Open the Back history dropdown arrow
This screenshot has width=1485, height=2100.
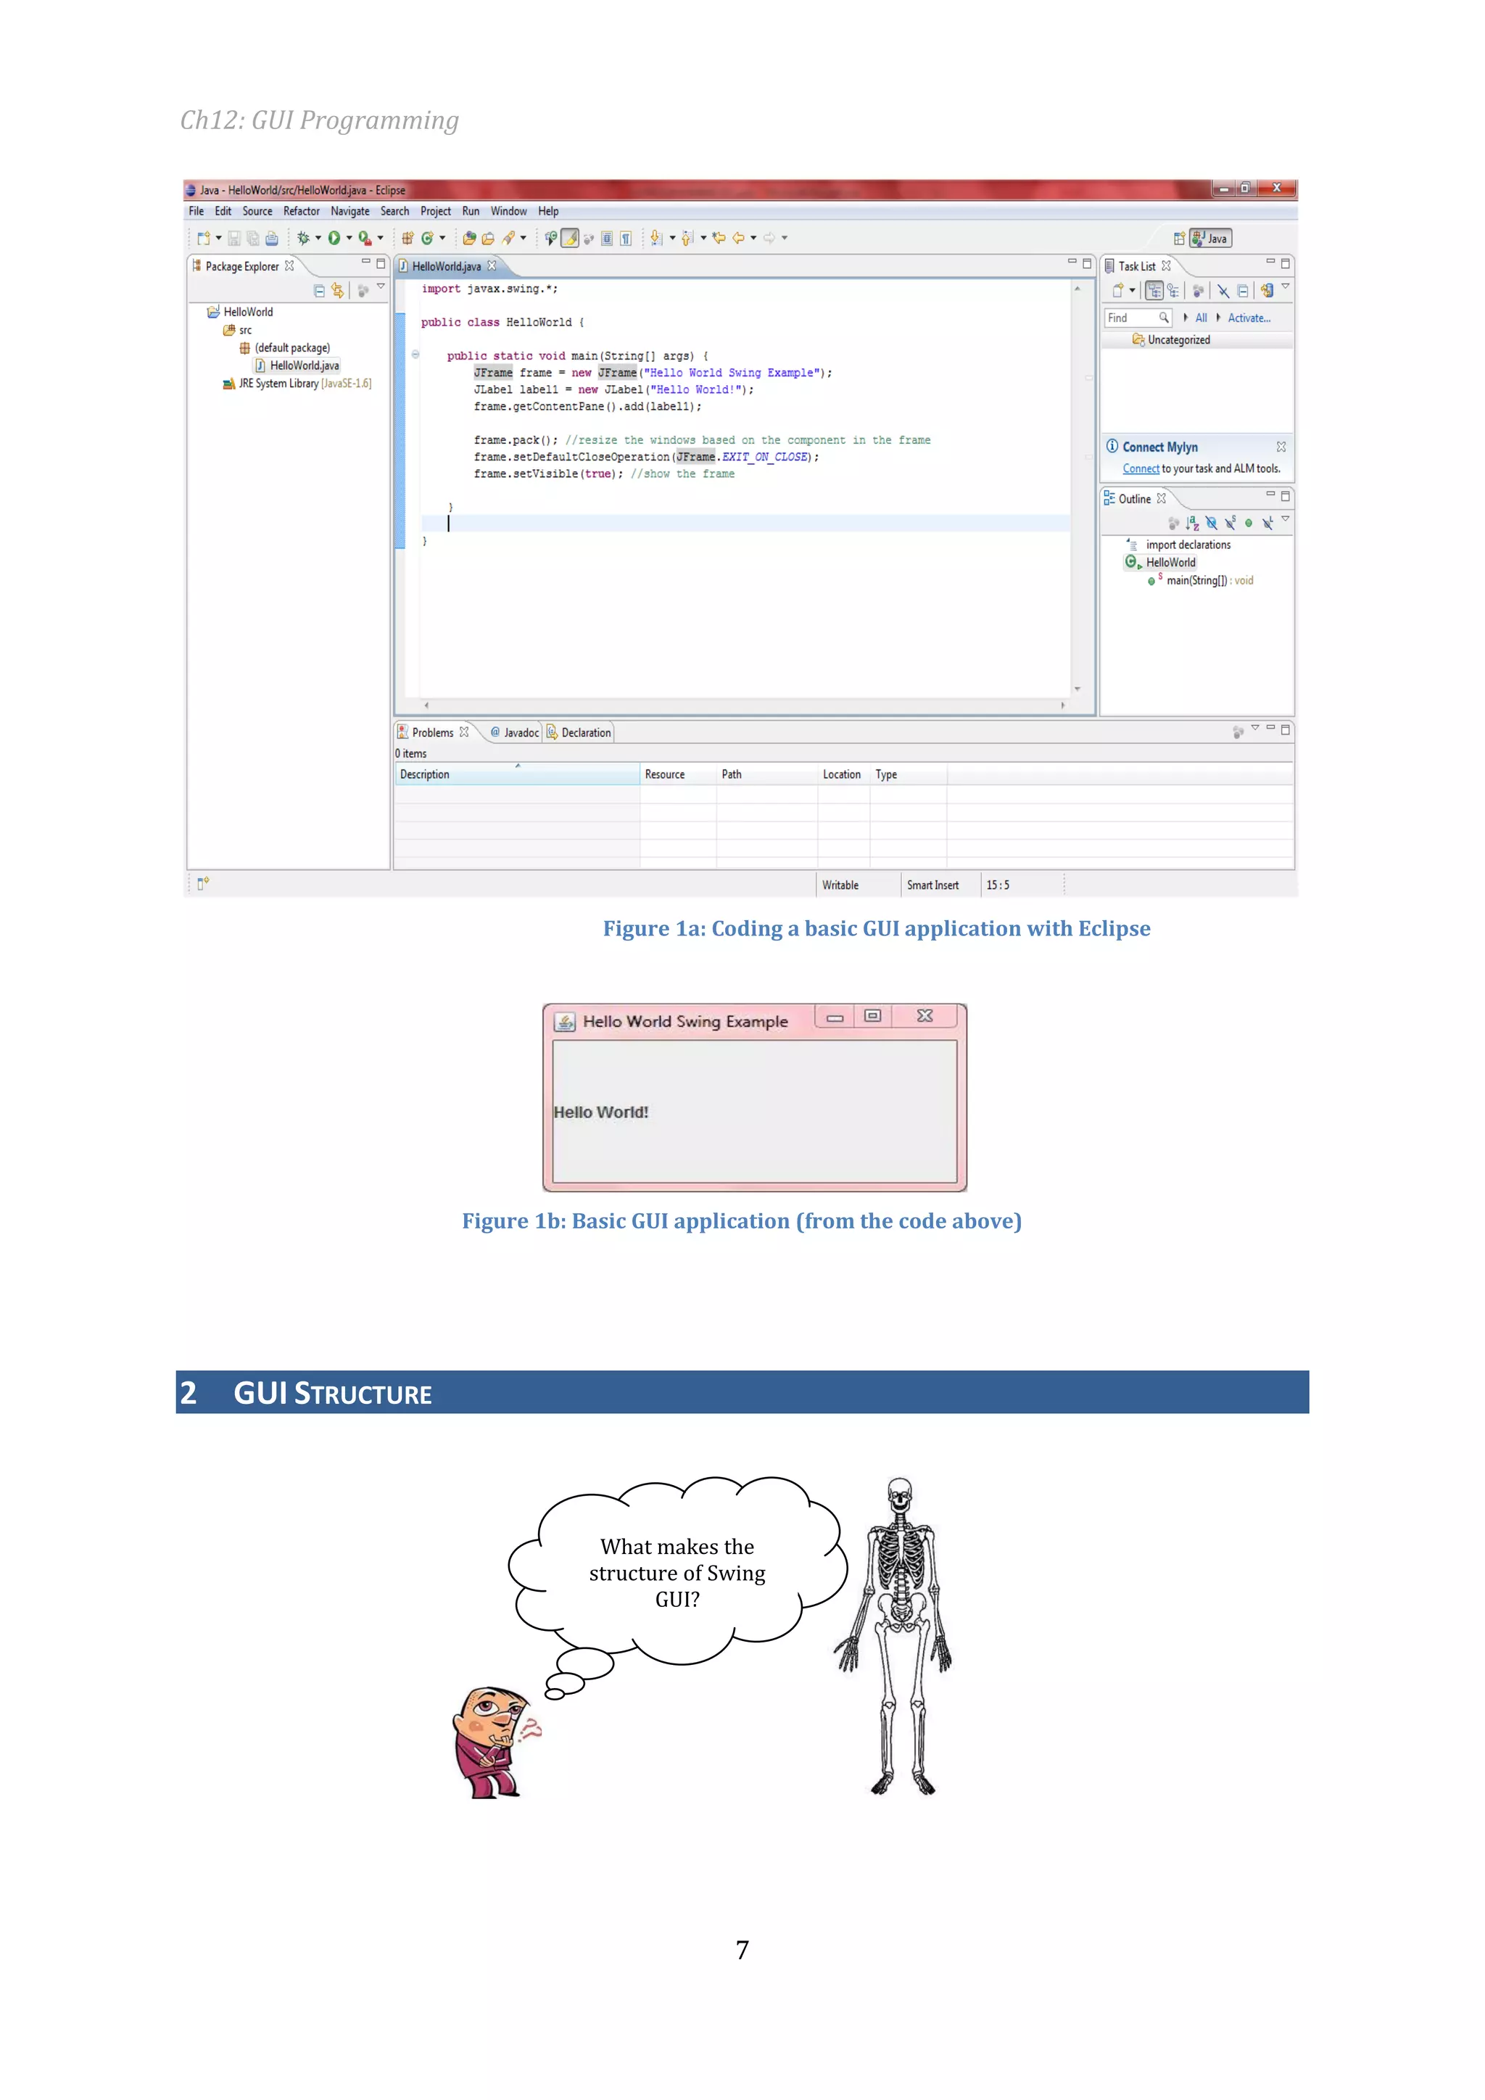pos(753,238)
